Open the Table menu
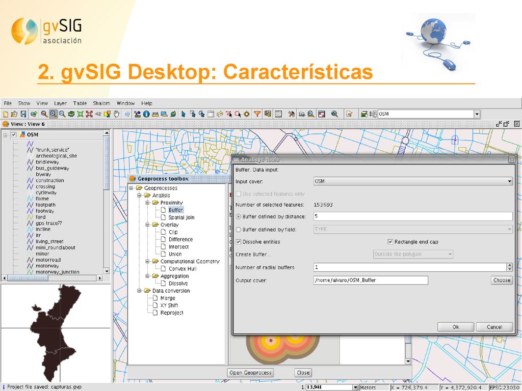This screenshot has width=522, height=391. [x=80, y=103]
